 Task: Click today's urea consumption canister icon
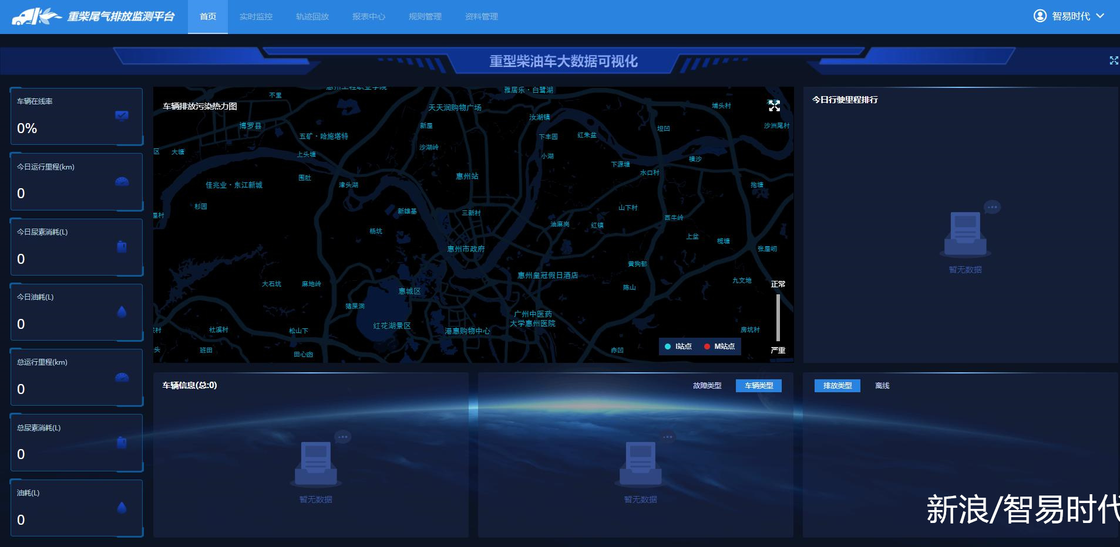(x=122, y=247)
